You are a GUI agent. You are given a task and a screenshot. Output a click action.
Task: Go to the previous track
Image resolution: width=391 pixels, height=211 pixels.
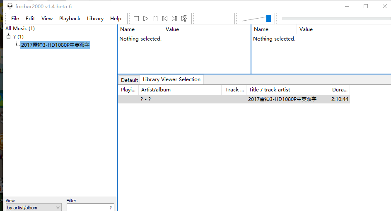165,19
